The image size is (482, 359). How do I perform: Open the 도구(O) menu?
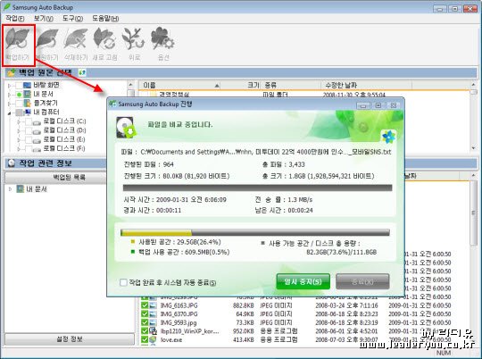click(72, 19)
